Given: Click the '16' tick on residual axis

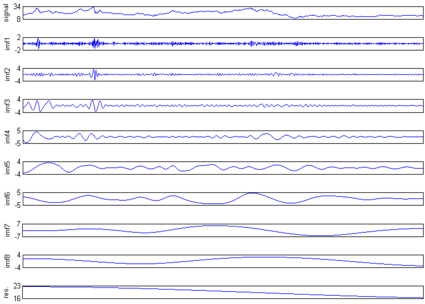Looking at the screenshot, I should (x=17, y=299).
